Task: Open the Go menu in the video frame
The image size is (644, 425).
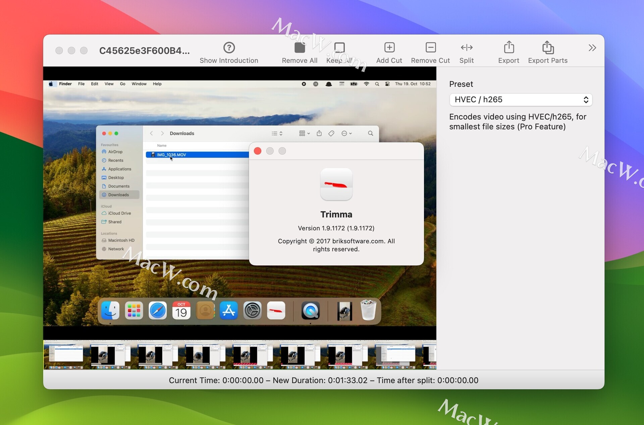Action: pyautogui.click(x=123, y=84)
